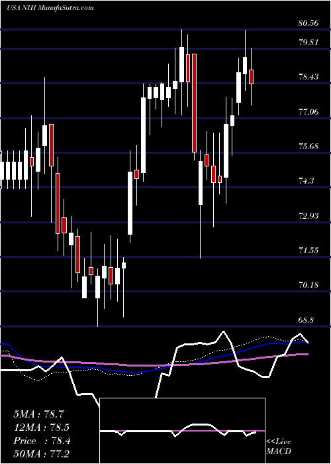Screen dimensions: 331x464
Task: Click the 68.8 price level label
Action: click(306, 320)
